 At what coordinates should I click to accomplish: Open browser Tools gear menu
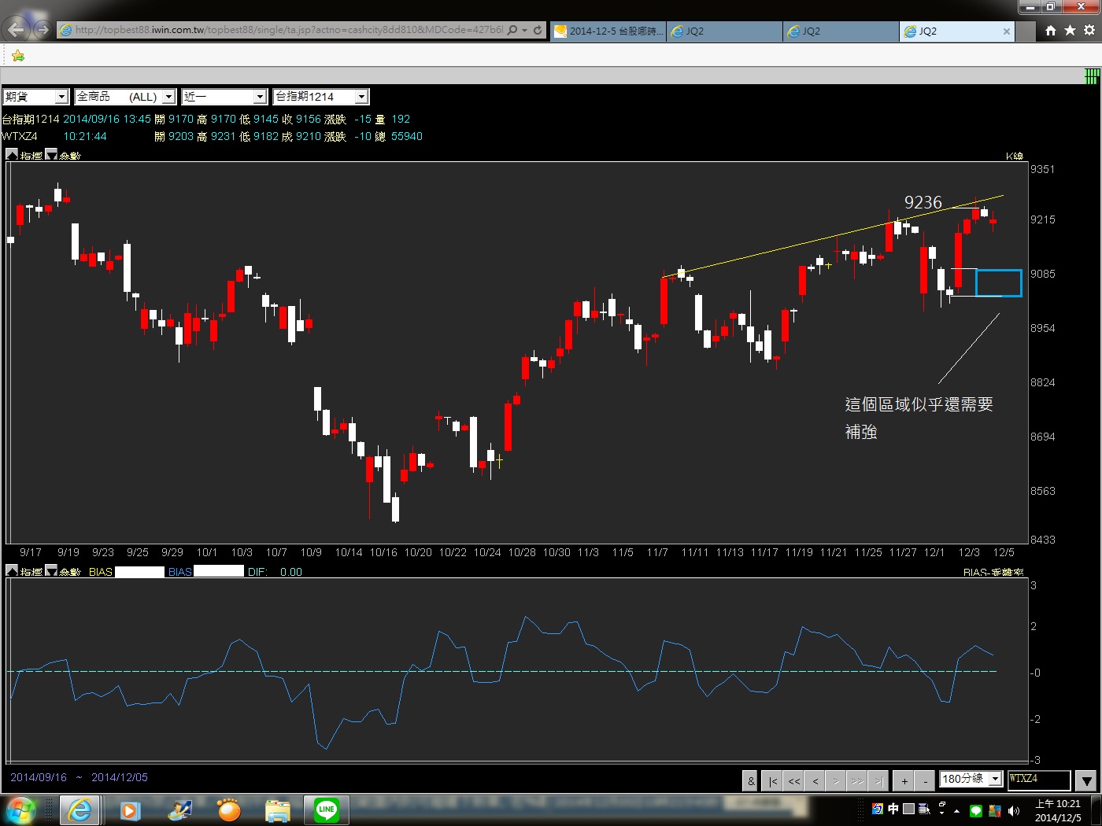point(1089,30)
